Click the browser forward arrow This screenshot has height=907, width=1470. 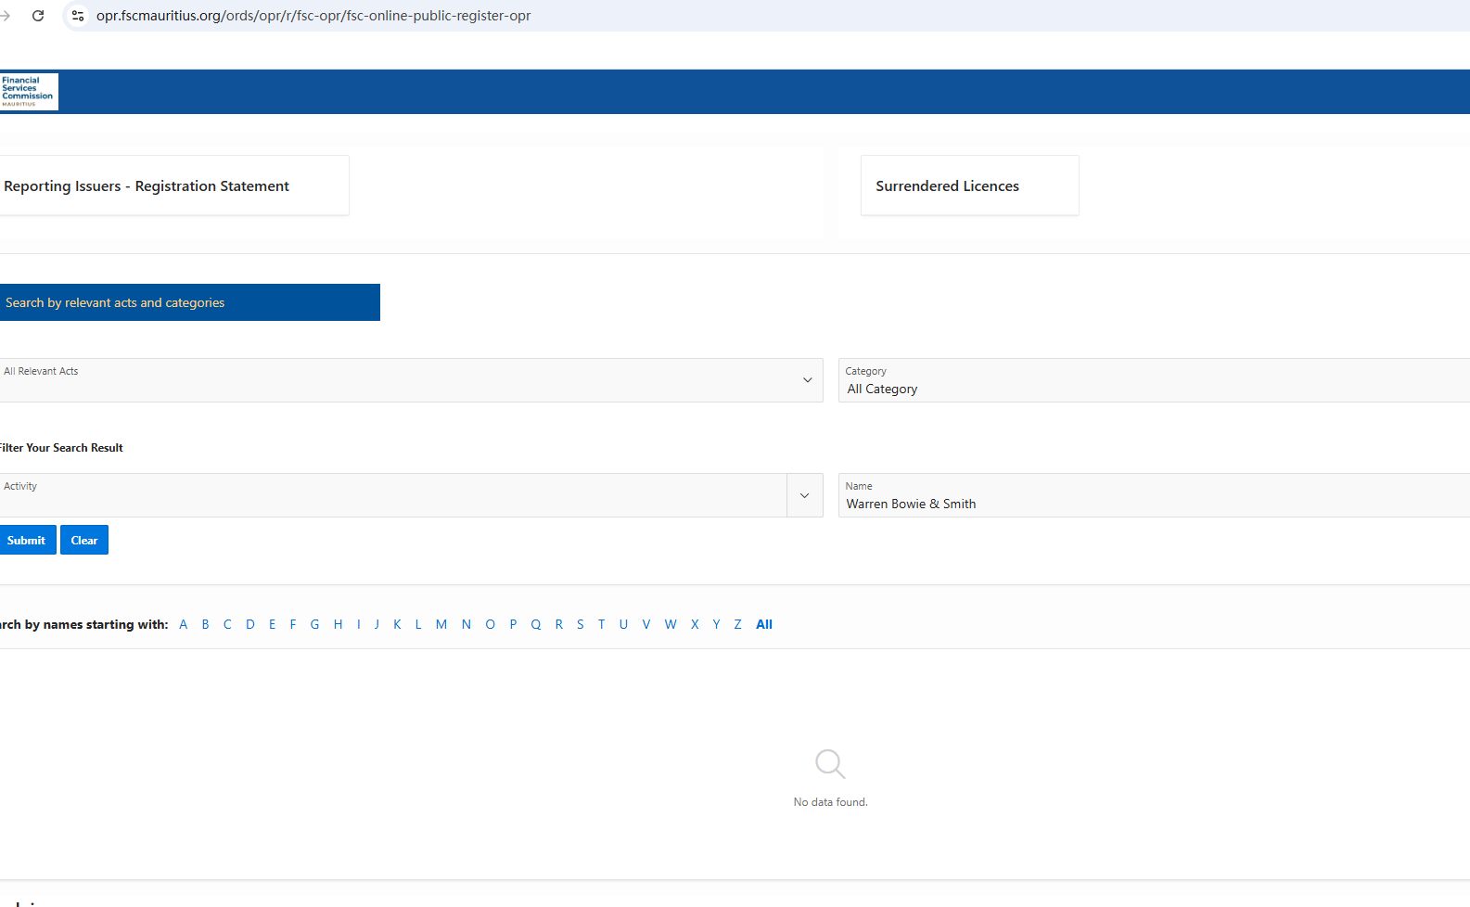6,16
